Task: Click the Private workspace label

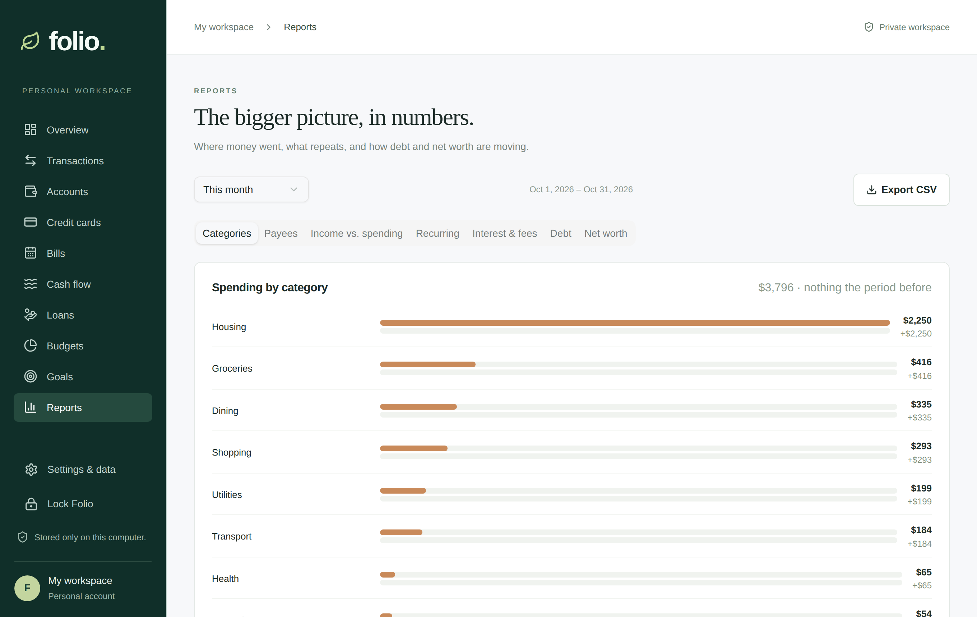Action: pos(914,27)
